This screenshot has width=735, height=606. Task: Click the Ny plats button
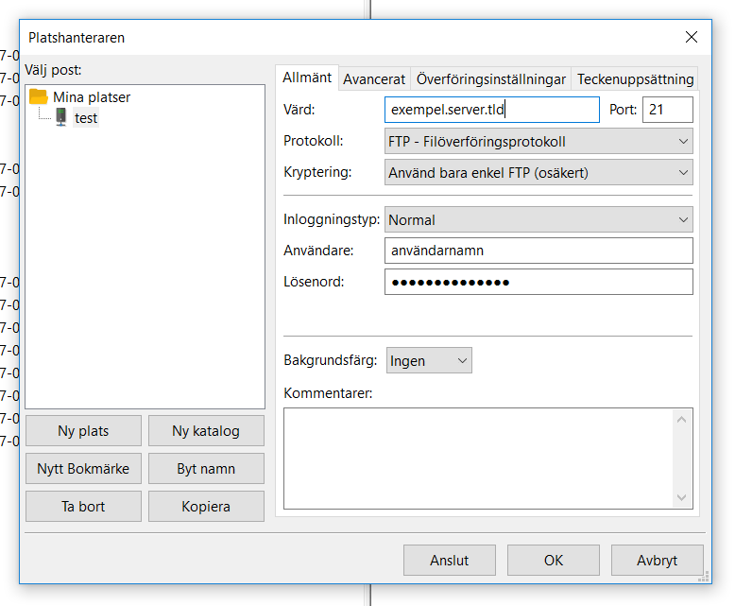coord(83,430)
